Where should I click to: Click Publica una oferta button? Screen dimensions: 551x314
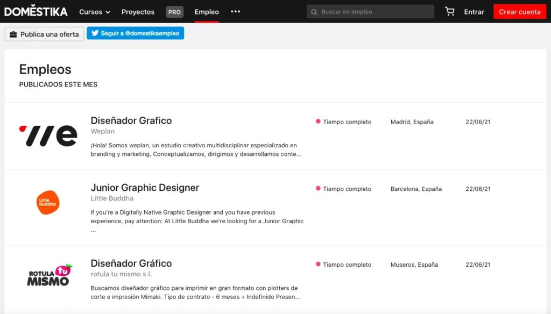[x=45, y=34]
